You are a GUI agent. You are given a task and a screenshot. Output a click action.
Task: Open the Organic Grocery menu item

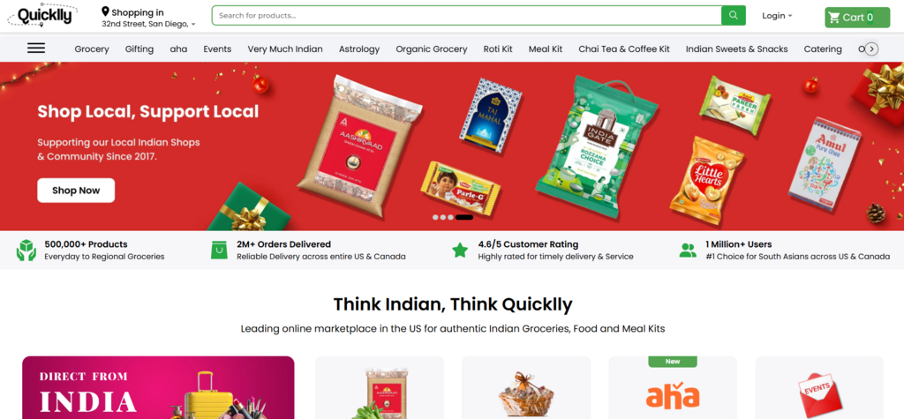click(431, 49)
